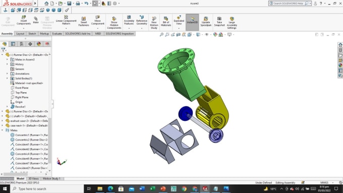
Task: Open Assembly Features tool
Action: tap(129, 20)
